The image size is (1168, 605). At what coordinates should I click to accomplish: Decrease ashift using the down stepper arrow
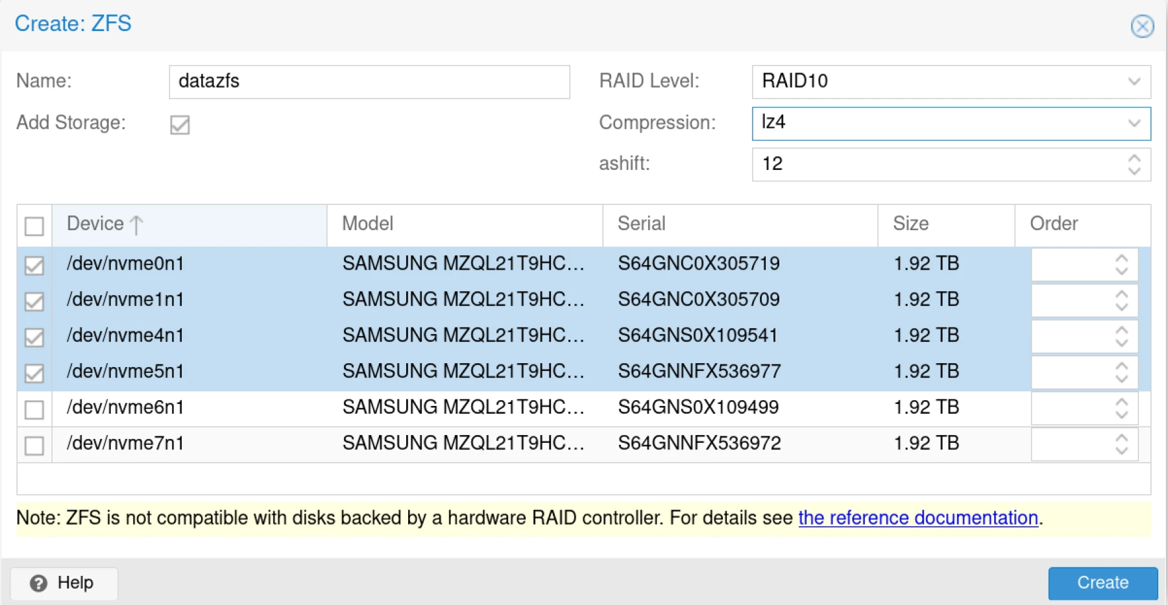coord(1134,172)
